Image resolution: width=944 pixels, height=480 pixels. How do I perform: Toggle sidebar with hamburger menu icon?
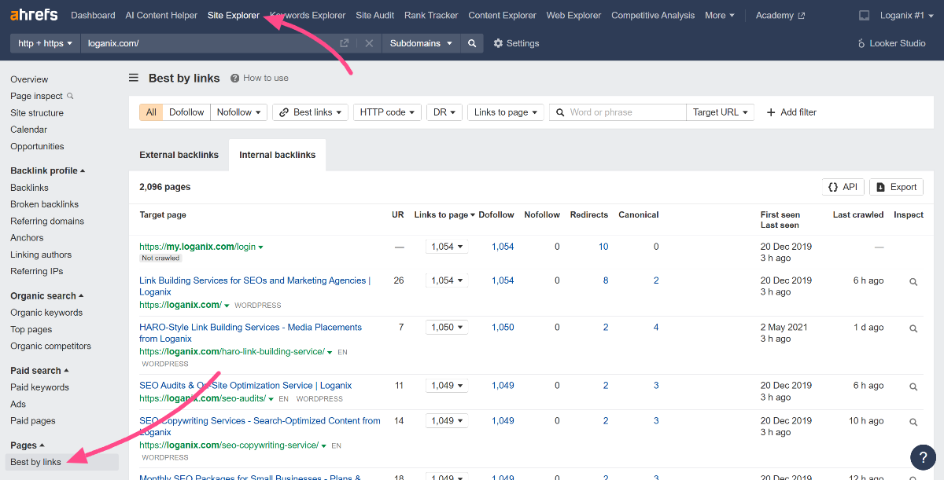(x=134, y=78)
